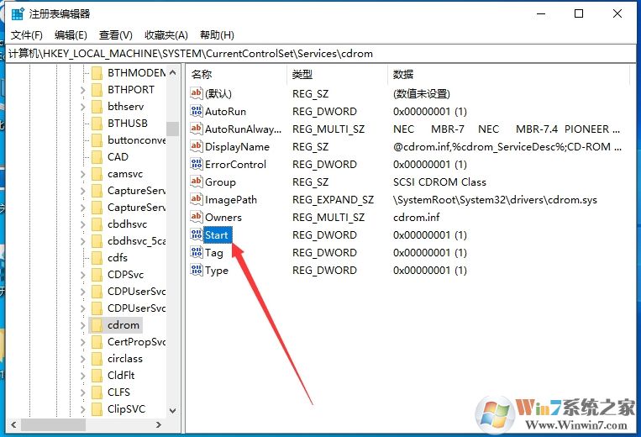Select the AutoRunAlway... multi-string icon
This screenshot has height=437, width=641.
tap(197, 129)
